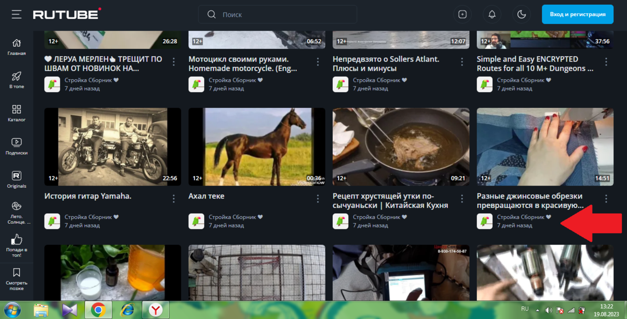627x319 pixels.
Task: Open Internet Explorer in taskbar
Action: (x=127, y=310)
